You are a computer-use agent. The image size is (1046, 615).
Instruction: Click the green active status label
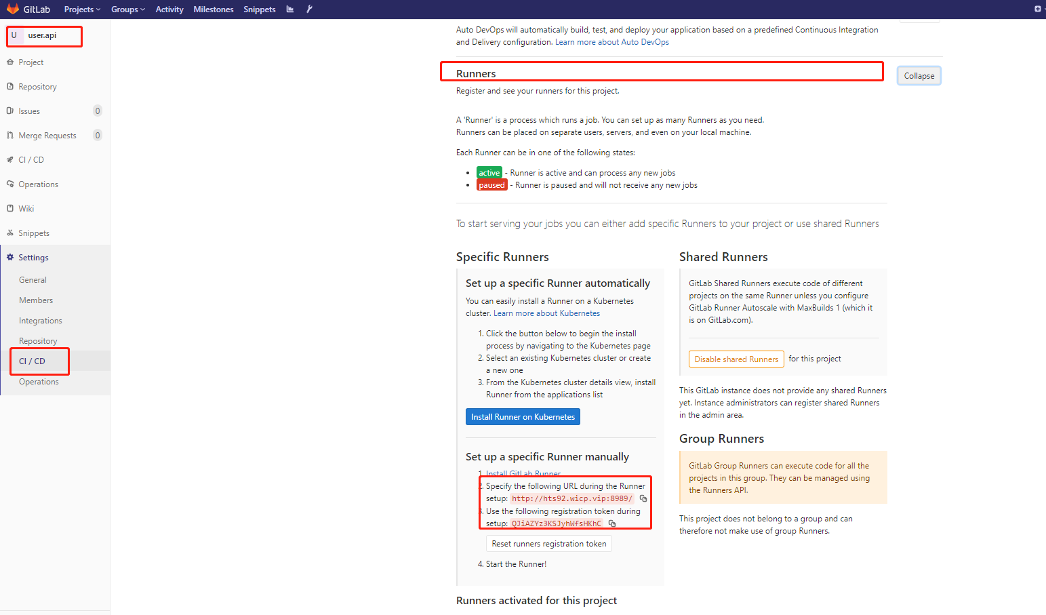[x=489, y=173]
